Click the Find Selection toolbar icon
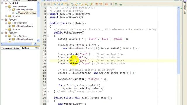The height and width of the screenshot is (105, 187). point(54,4)
